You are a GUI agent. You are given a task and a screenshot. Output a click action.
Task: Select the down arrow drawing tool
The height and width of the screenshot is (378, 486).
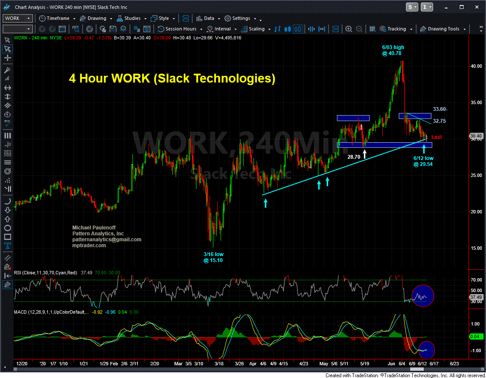[x=8, y=210]
